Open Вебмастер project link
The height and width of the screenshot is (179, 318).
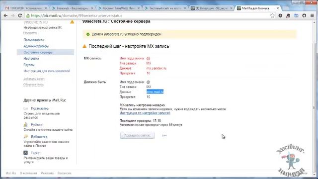point(39,137)
